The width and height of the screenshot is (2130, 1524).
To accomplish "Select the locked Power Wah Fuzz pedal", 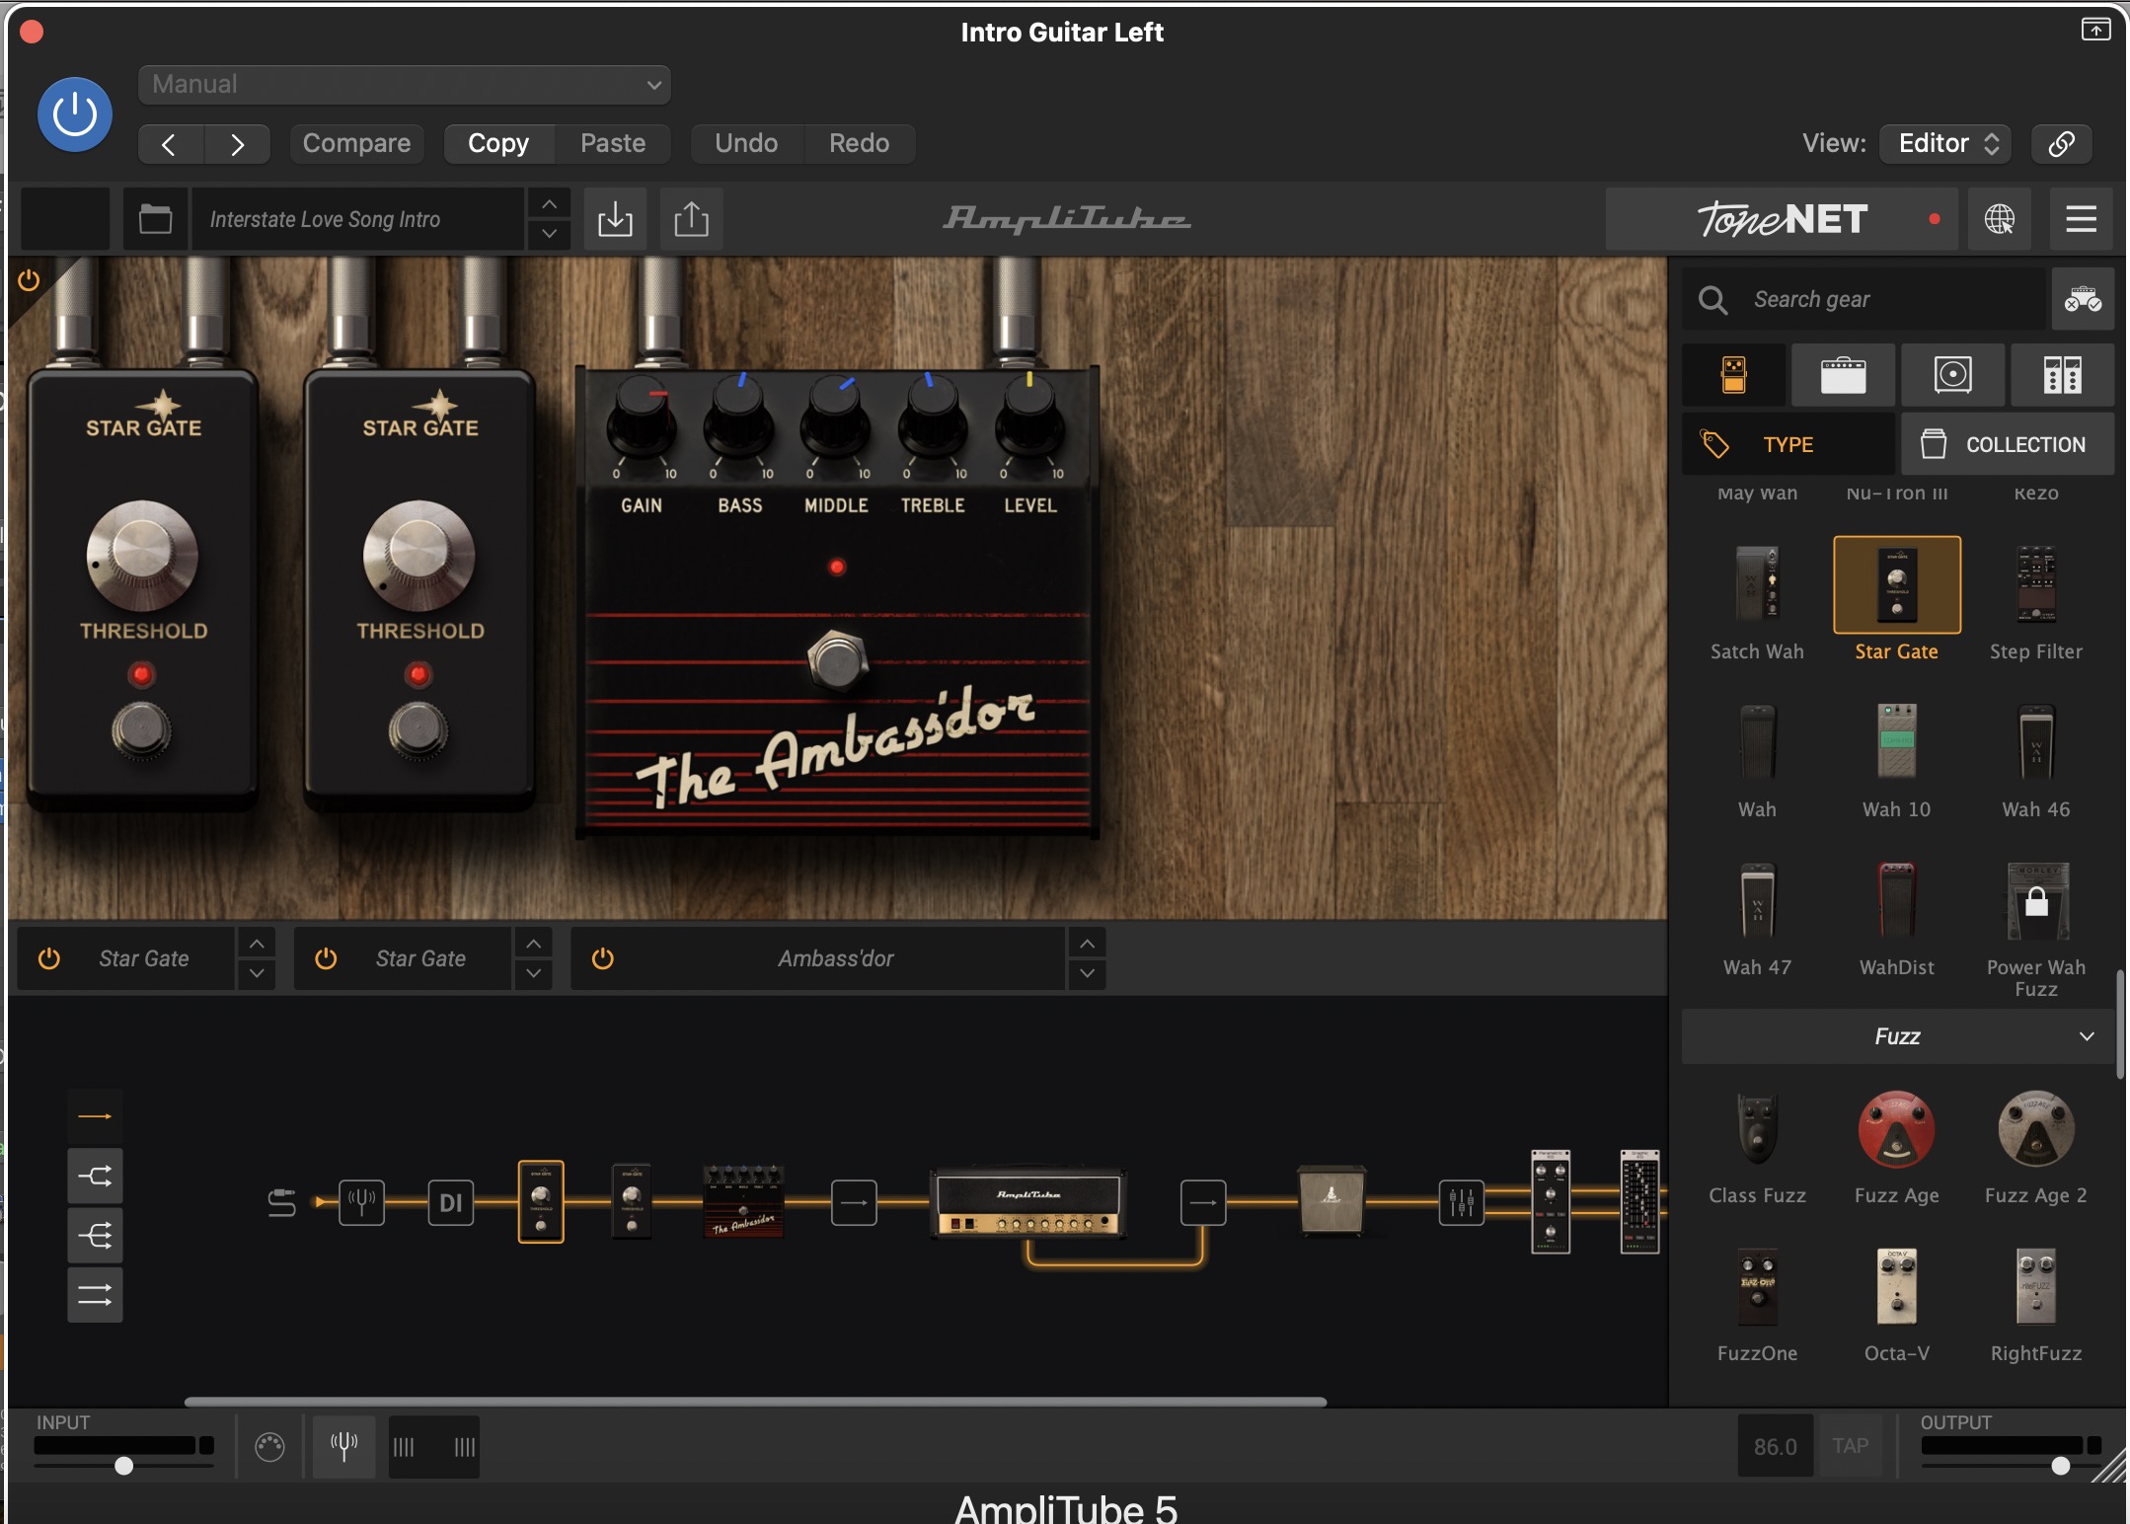I will click(2035, 901).
